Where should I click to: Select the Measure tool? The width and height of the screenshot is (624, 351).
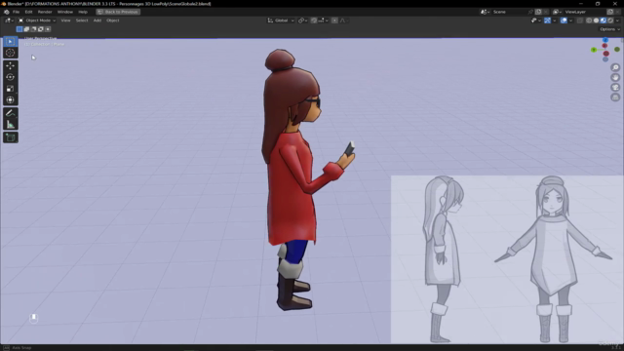tap(11, 125)
